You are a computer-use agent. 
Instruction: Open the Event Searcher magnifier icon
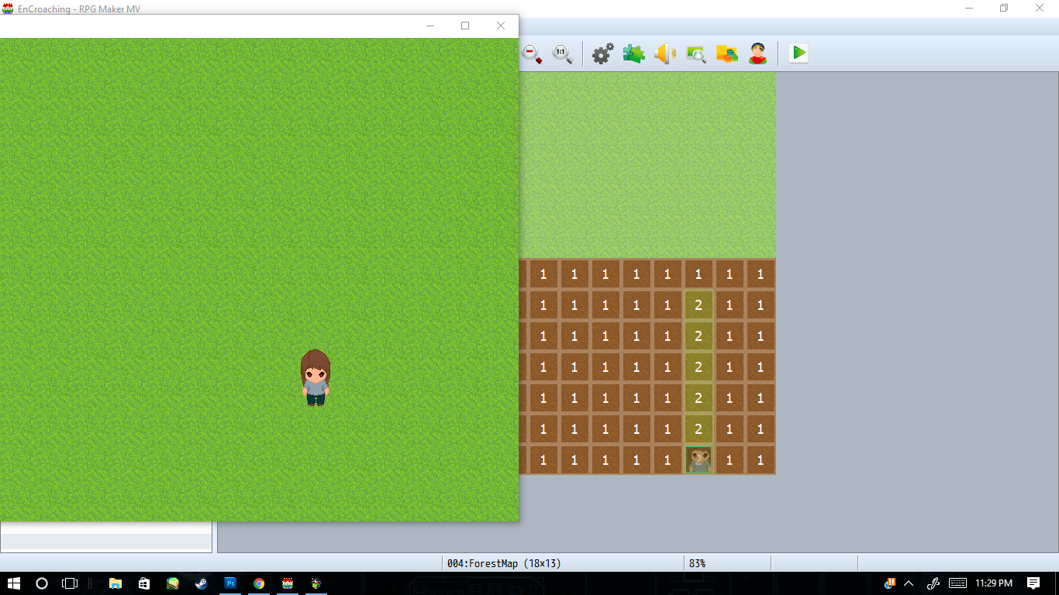point(695,53)
